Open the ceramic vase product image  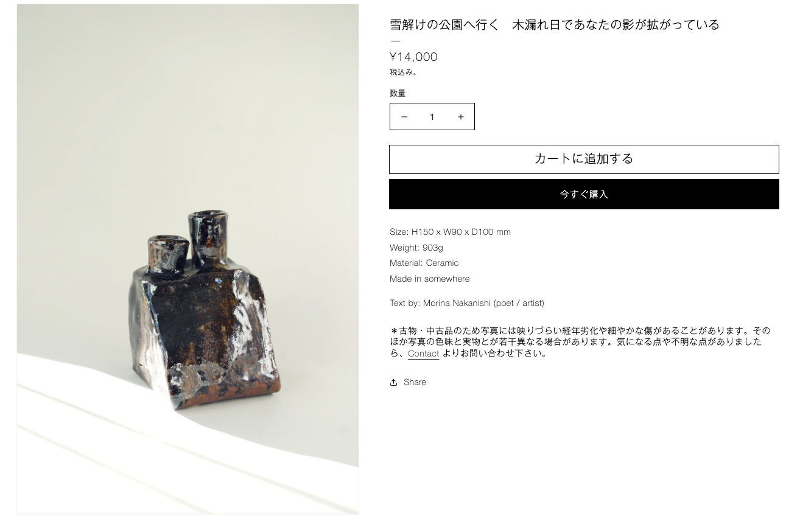click(188, 259)
